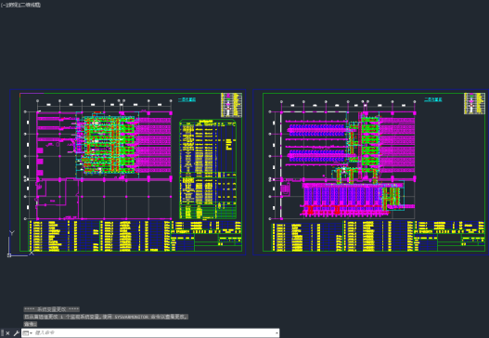
Task: Open command line customize wrench menu
Action: click(16, 333)
